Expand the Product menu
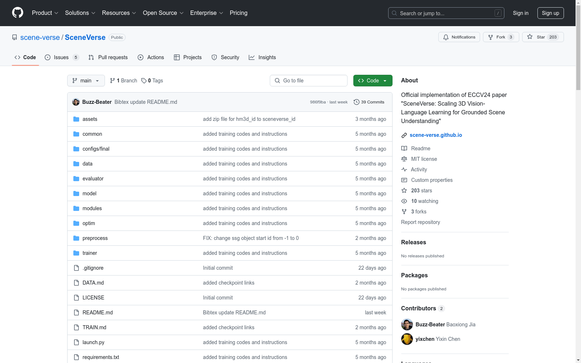 point(45,13)
